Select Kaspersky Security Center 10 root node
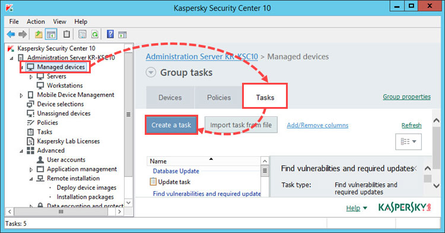Image resolution: width=445 pixels, height=233 pixels. [56, 48]
